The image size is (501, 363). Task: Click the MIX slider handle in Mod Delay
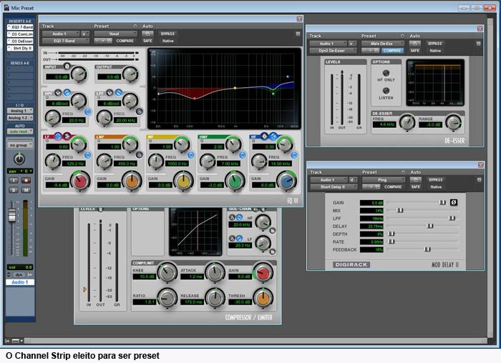click(399, 210)
